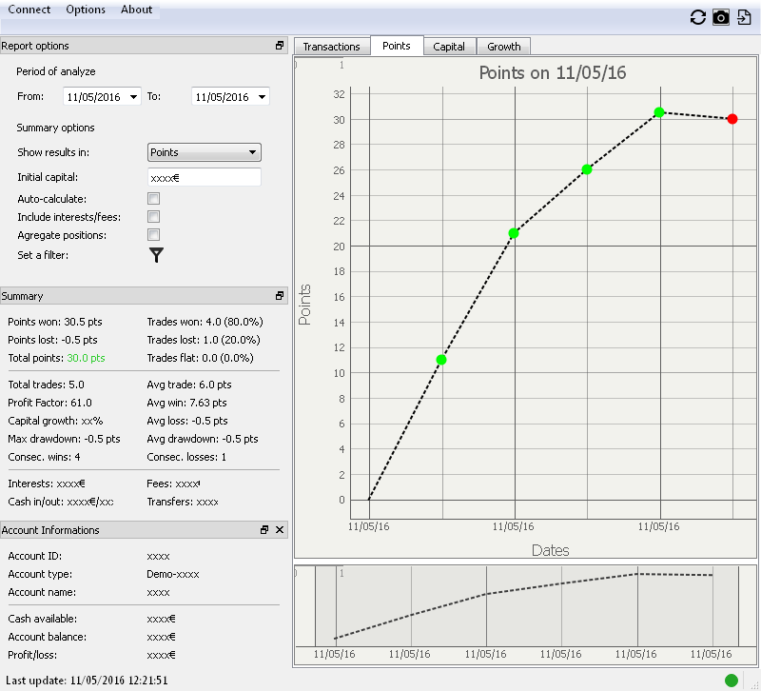The height and width of the screenshot is (691, 761).
Task: Check the Include interests/fees option
Action: 154,217
